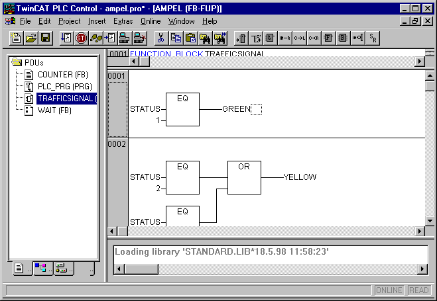Paste using the clipboard icon
The width and height of the screenshot is (437, 301).
pyautogui.click(x=190, y=38)
